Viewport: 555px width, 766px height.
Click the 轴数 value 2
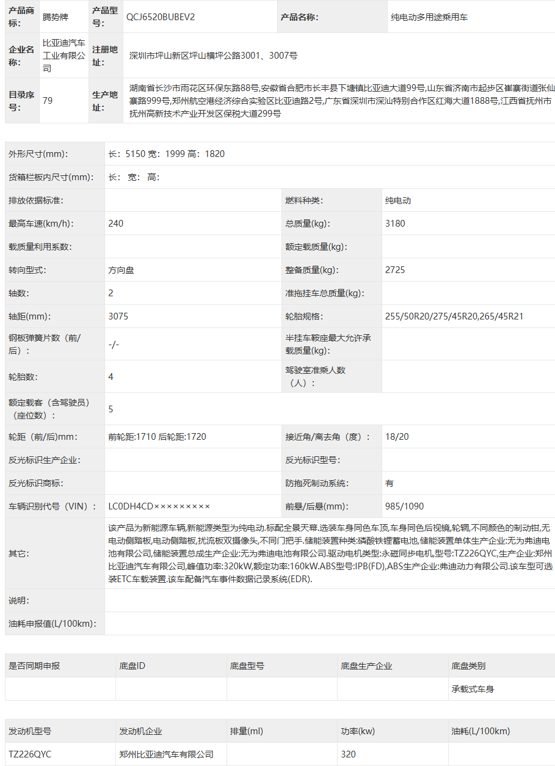point(111,293)
